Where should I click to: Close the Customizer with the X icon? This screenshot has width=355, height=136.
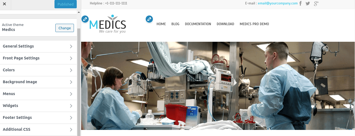click(x=4, y=4)
